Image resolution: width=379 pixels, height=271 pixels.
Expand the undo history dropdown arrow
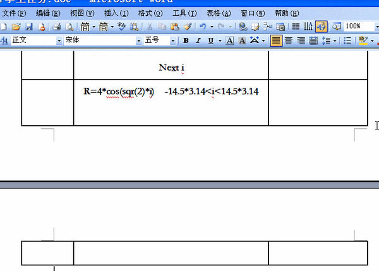[x=212, y=27]
